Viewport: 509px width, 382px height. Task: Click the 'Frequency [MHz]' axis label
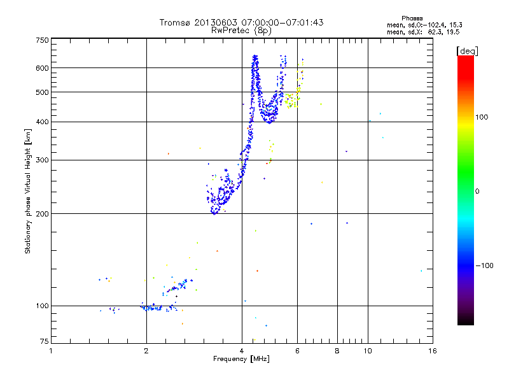click(x=241, y=359)
